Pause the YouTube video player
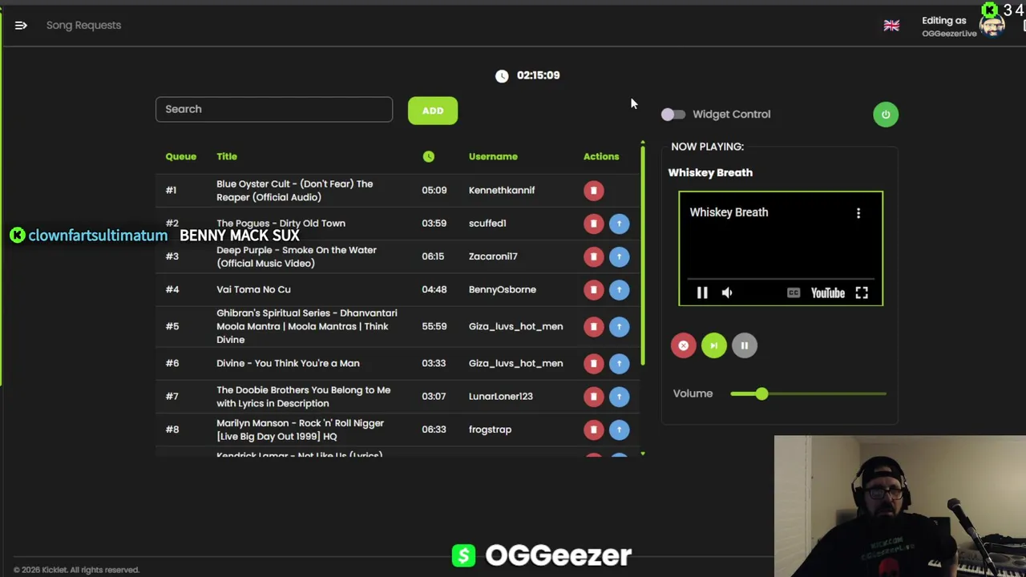1026x577 pixels. coord(702,293)
